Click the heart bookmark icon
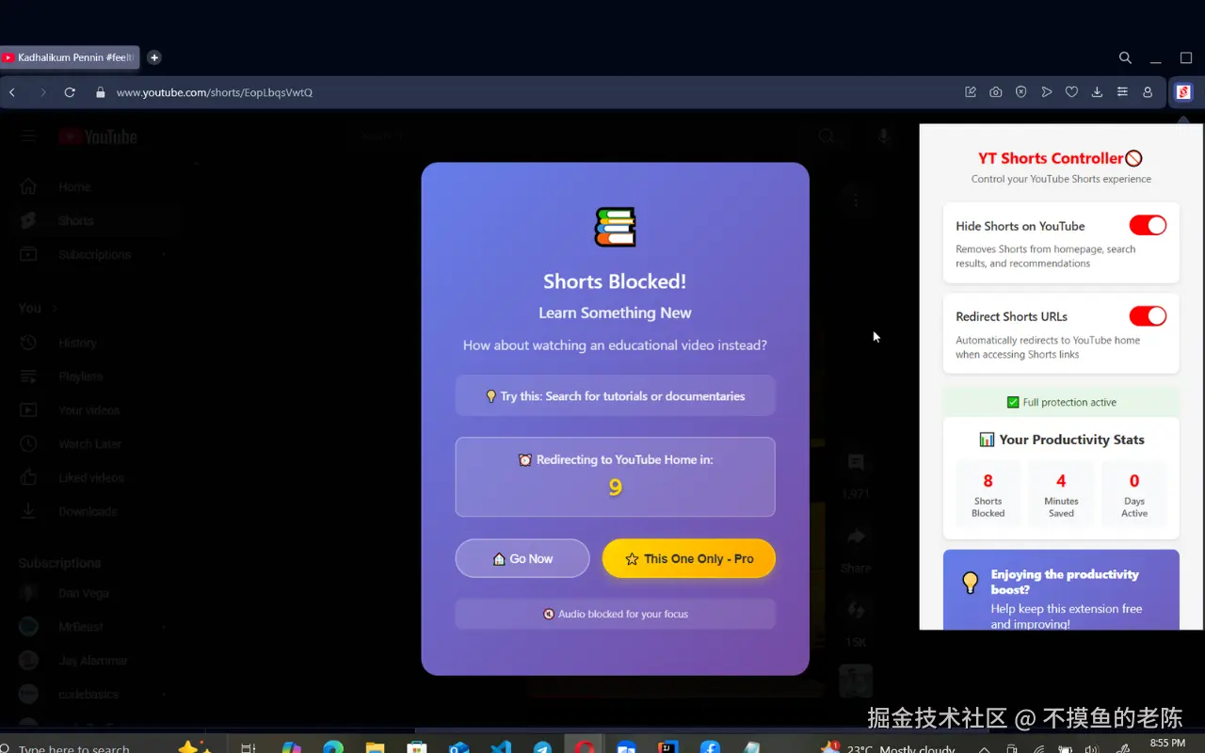 click(1071, 92)
